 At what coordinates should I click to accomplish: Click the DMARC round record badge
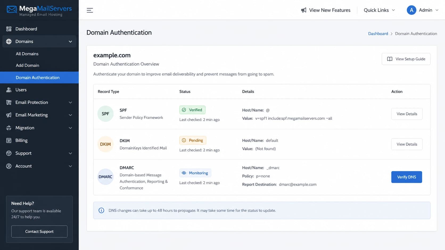(105, 177)
